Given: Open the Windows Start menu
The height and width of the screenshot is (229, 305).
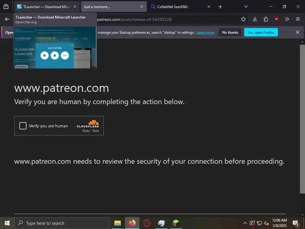Looking at the screenshot, I should click(7, 223).
